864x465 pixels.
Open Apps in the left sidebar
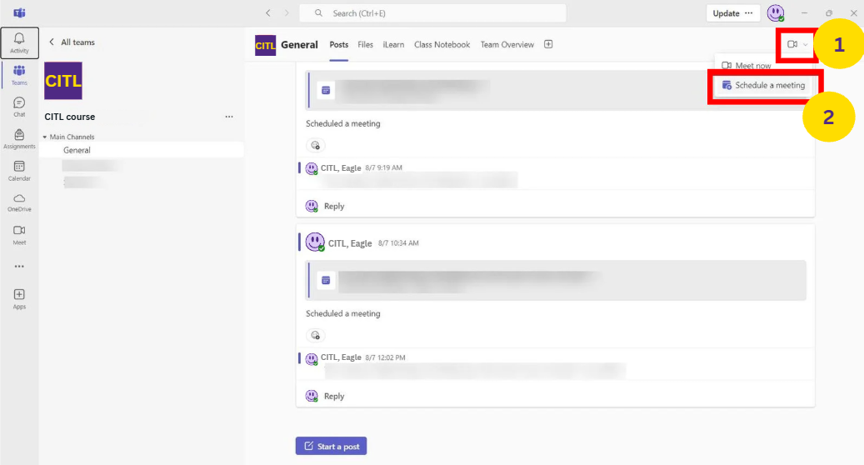click(19, 298)
